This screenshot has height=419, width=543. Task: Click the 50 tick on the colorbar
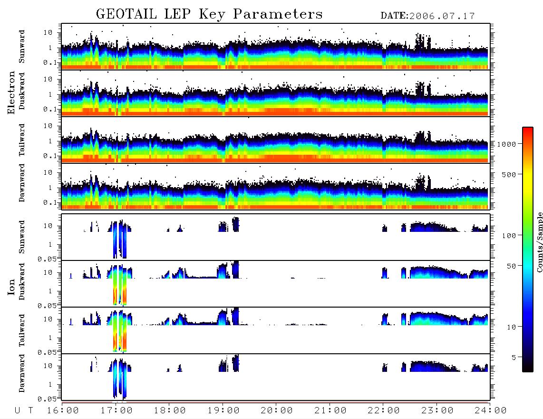click(511, 266)
